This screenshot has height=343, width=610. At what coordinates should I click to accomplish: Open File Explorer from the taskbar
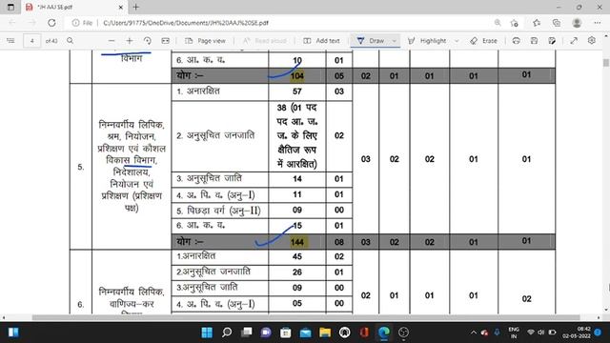(x=325, y=333)
